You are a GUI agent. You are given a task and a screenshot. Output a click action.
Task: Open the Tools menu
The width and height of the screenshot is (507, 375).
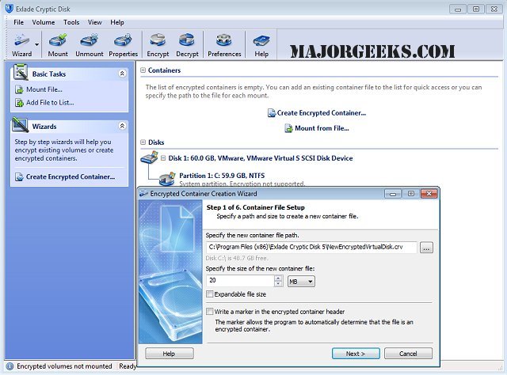point(71,22)
